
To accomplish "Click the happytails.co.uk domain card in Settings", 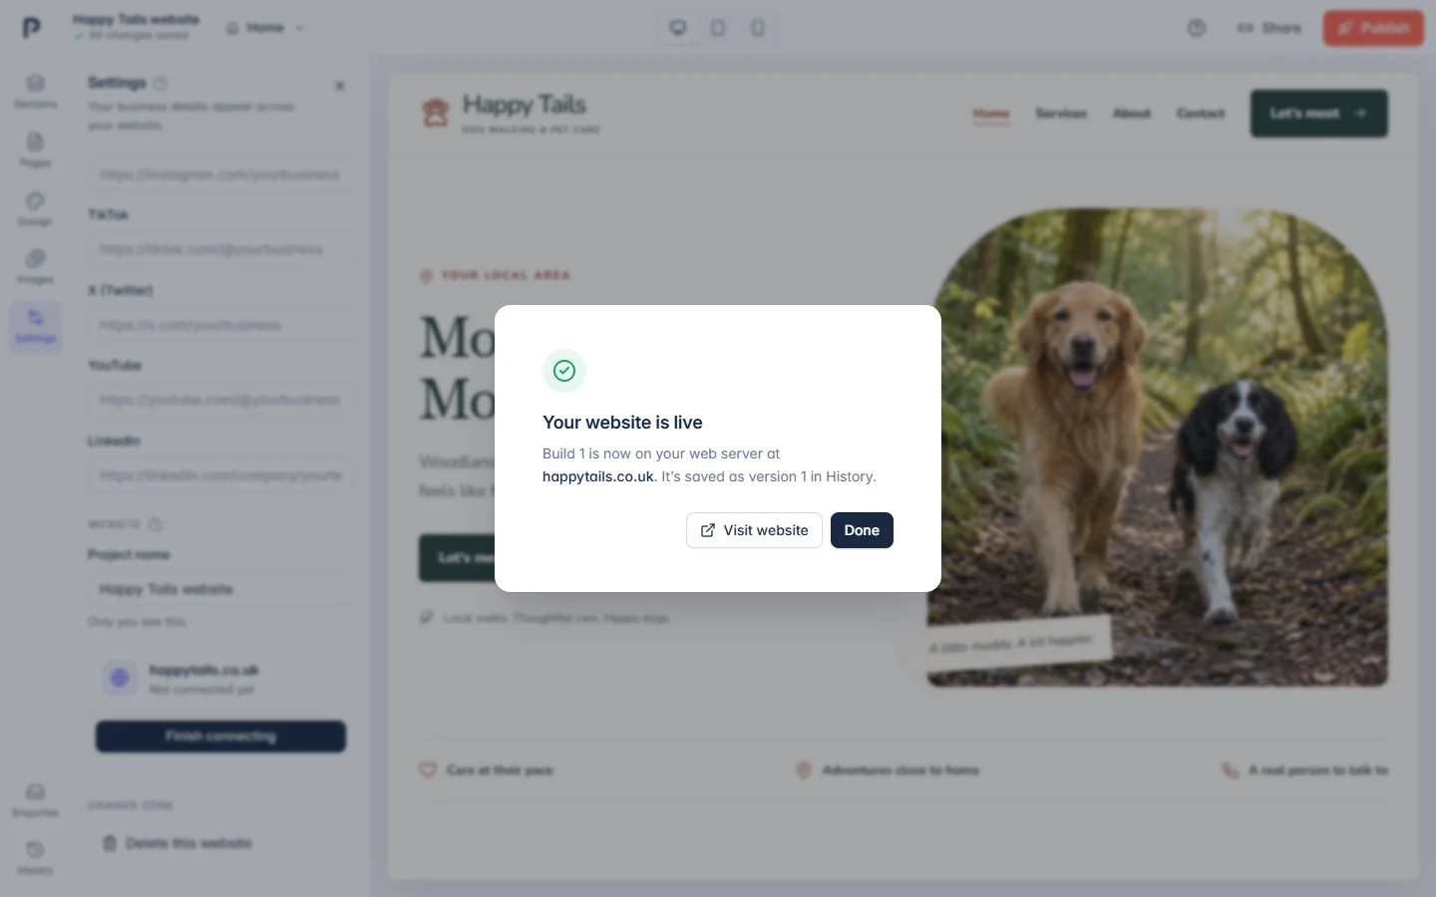I will [x=220, y=679].
